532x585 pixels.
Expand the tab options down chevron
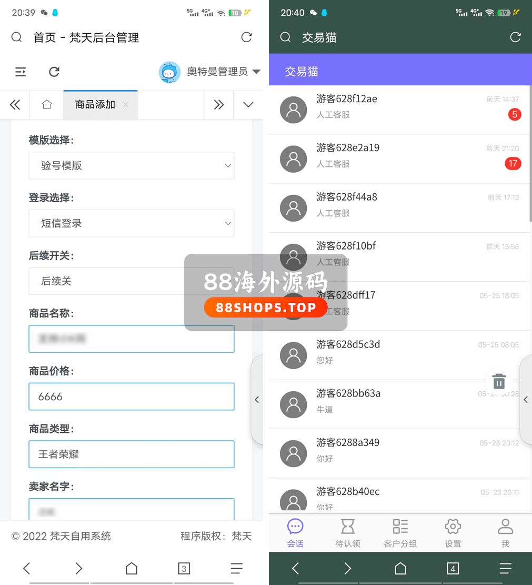[x=248, y=105]
